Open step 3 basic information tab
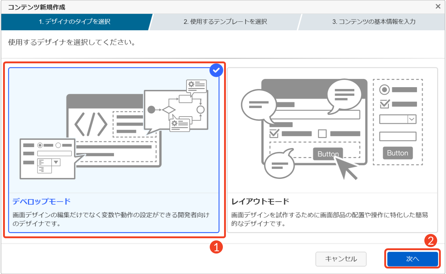 coord(374,22)
